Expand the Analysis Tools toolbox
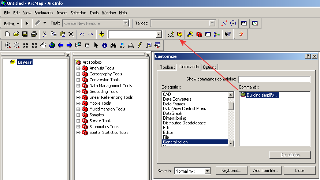 [78, 68]
